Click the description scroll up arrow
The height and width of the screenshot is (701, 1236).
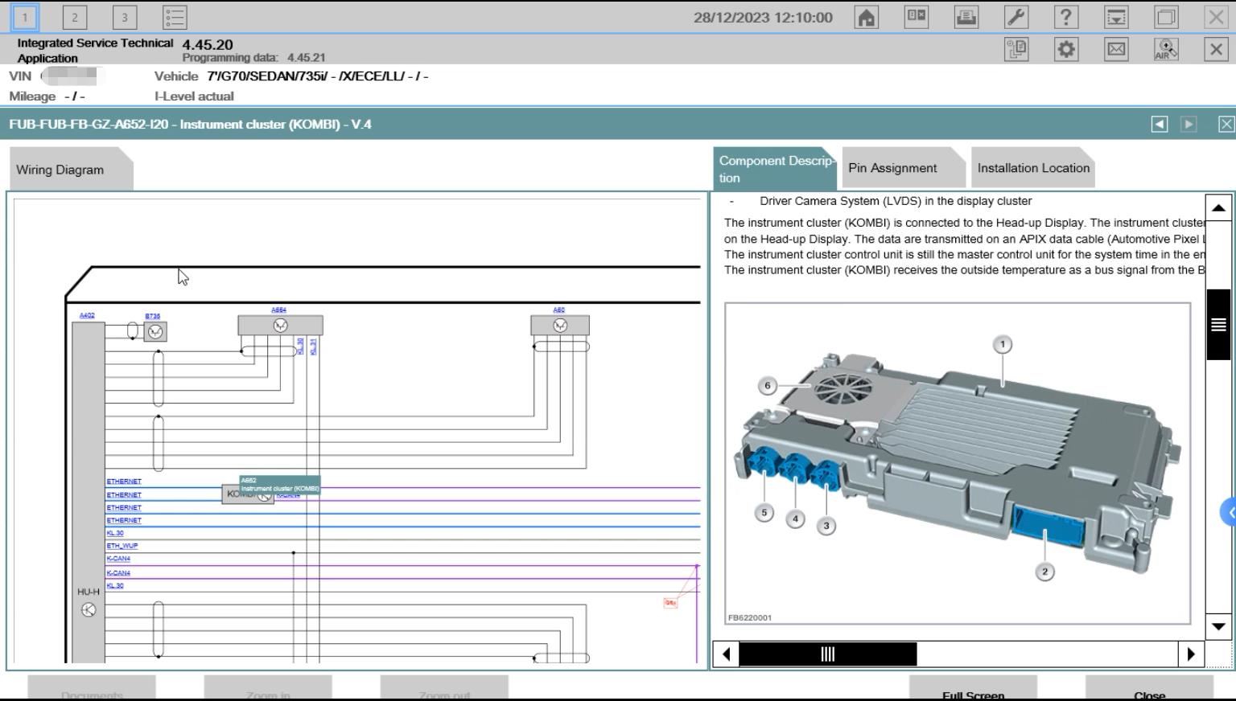coord(1218,208)
